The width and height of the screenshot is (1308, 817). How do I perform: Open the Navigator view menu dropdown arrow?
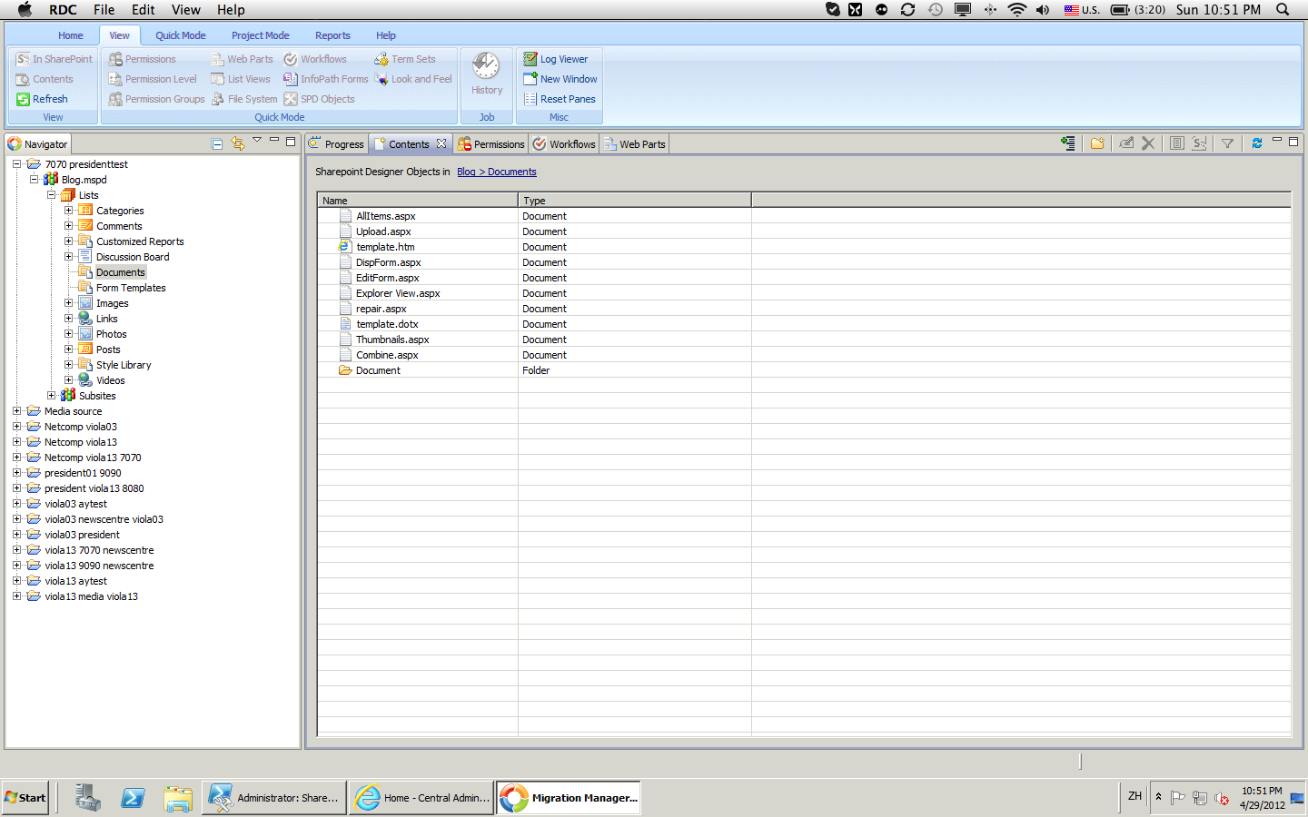257,141
